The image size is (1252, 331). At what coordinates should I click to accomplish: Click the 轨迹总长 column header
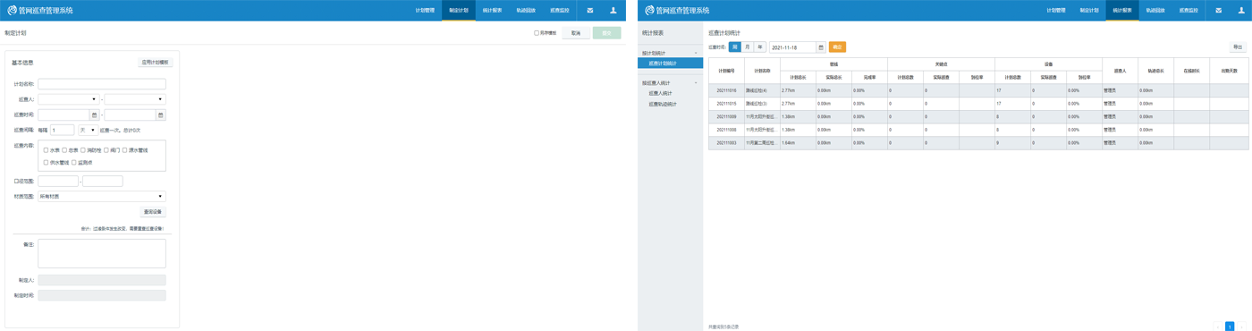[x=1155, y=71]
